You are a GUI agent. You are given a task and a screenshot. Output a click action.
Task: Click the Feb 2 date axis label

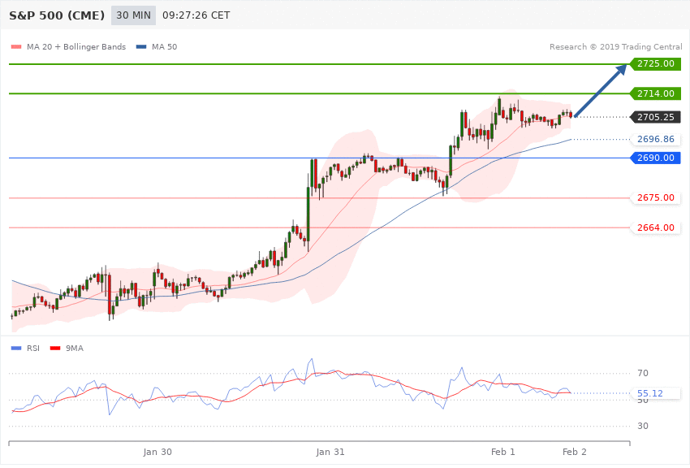[575, 452]
